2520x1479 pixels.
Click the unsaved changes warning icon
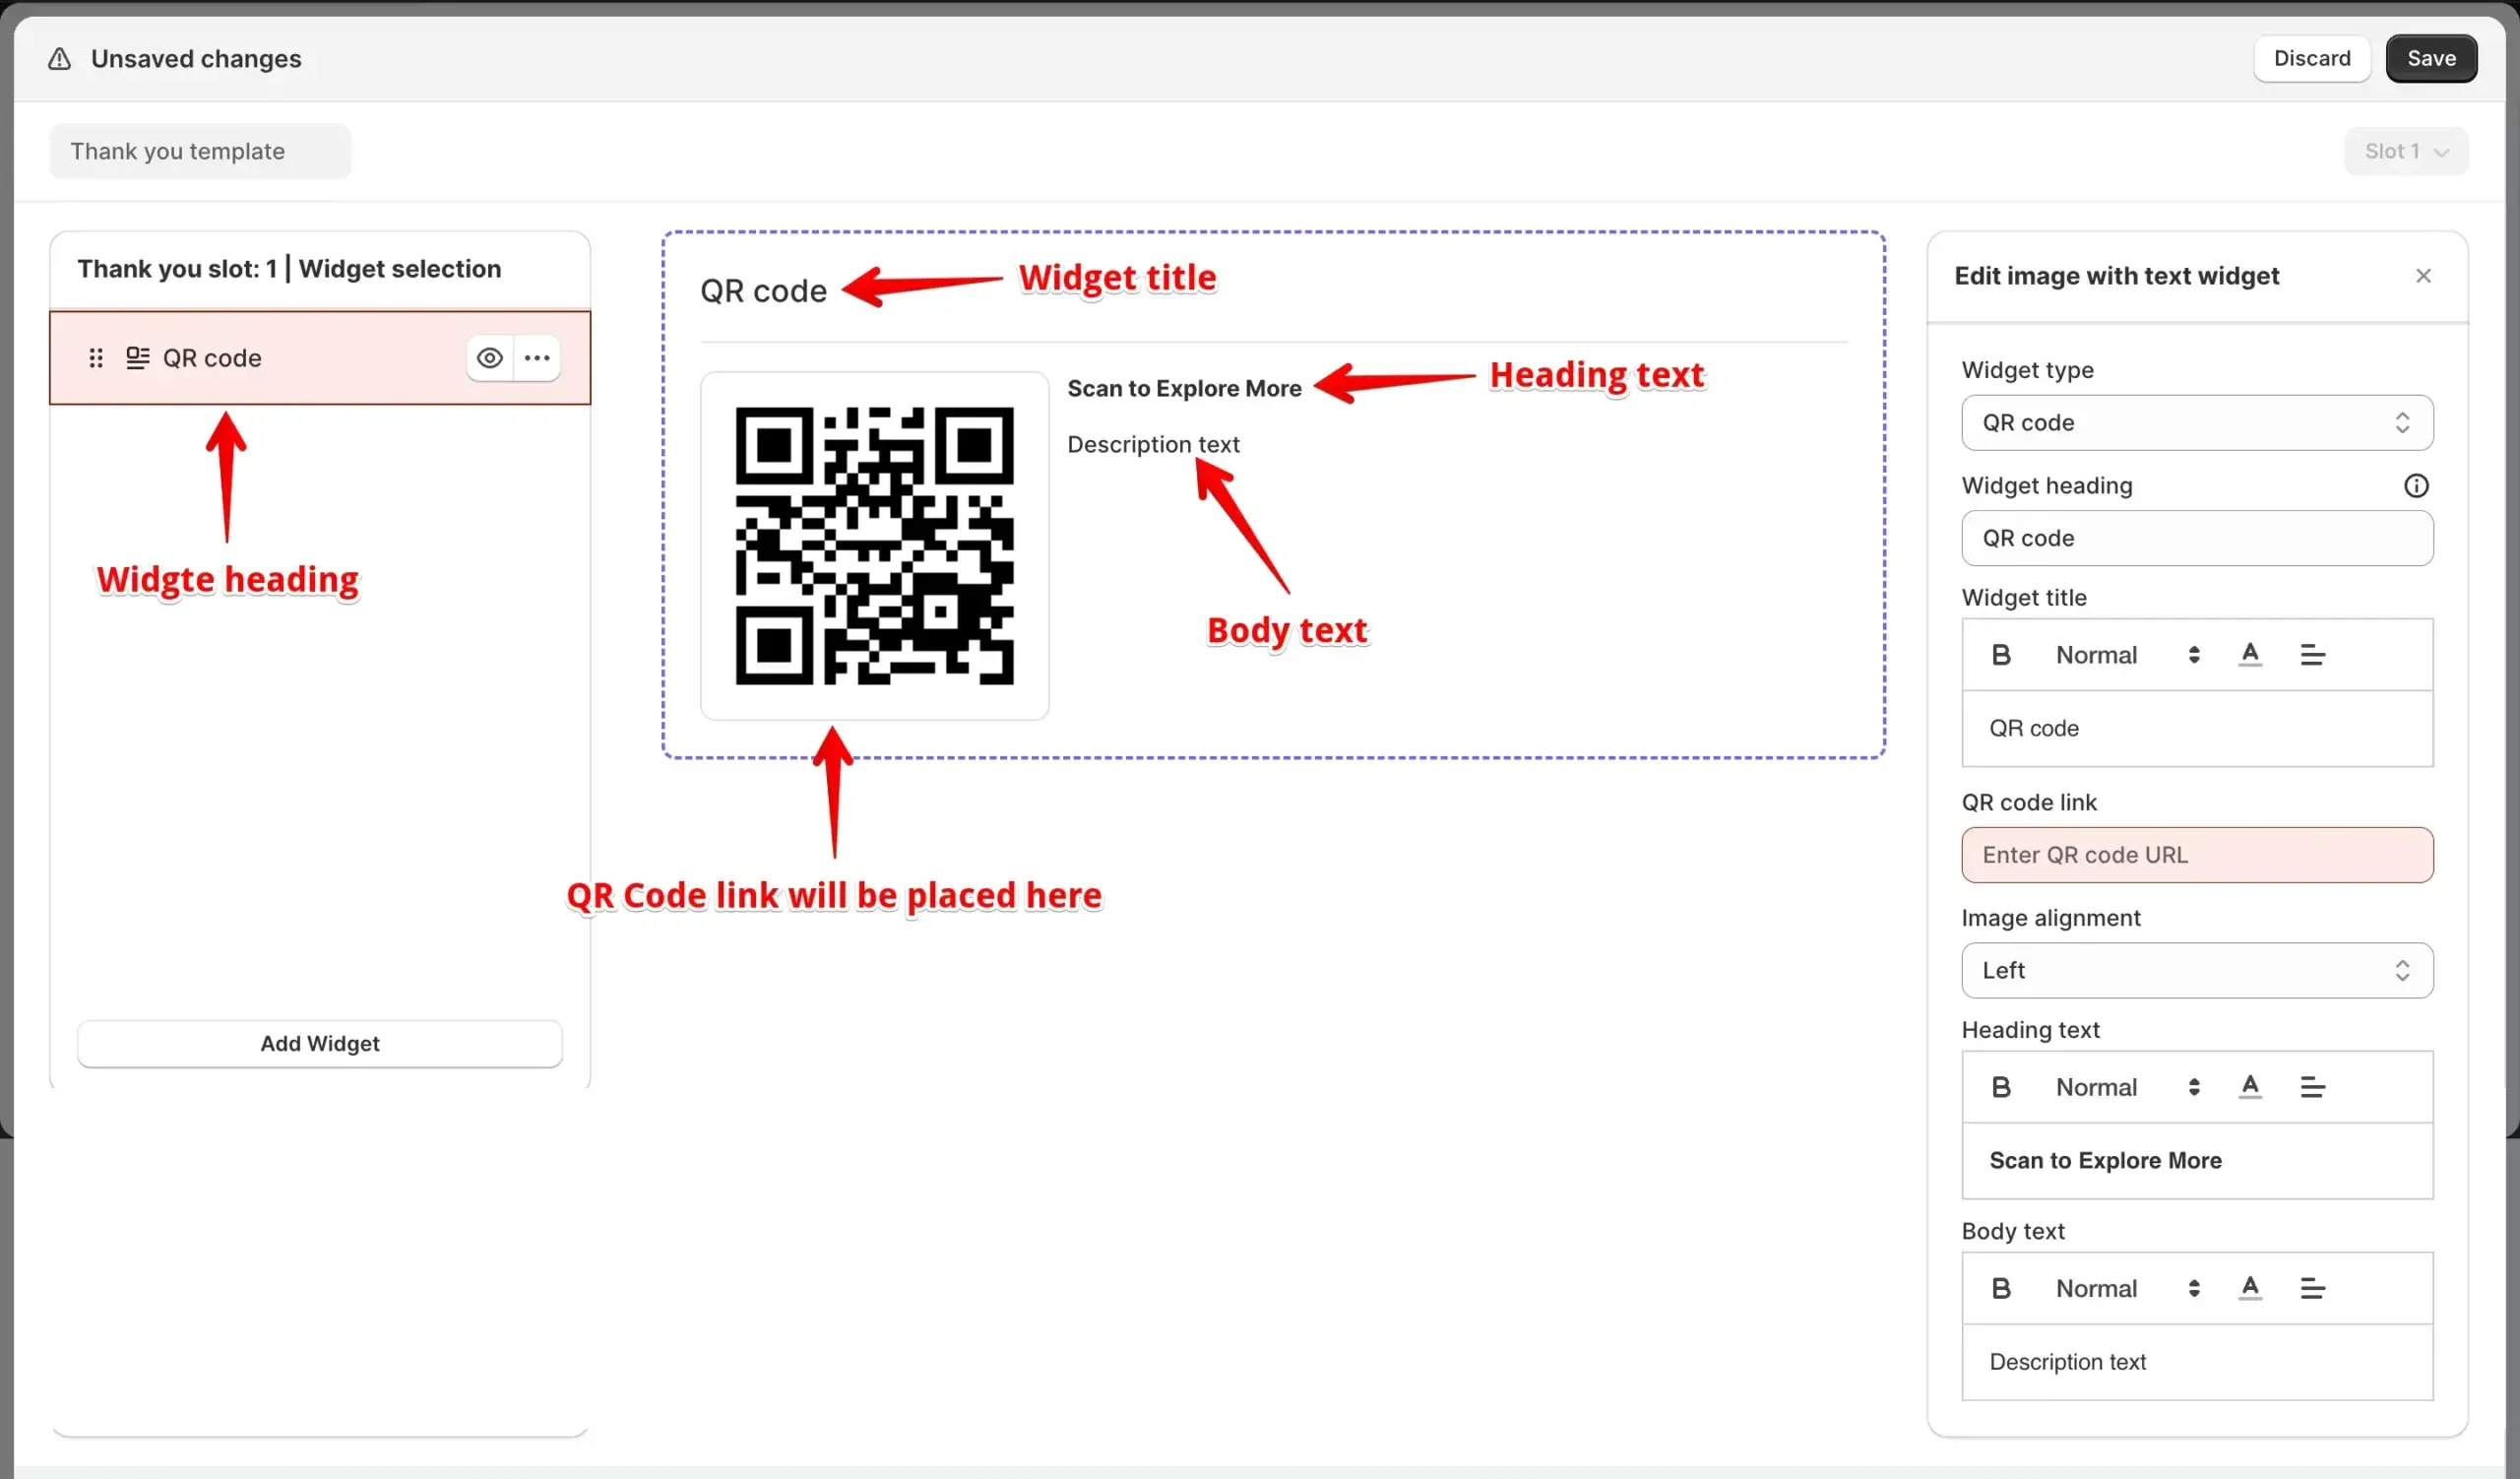pyautogui.click(x=60, y=59)
